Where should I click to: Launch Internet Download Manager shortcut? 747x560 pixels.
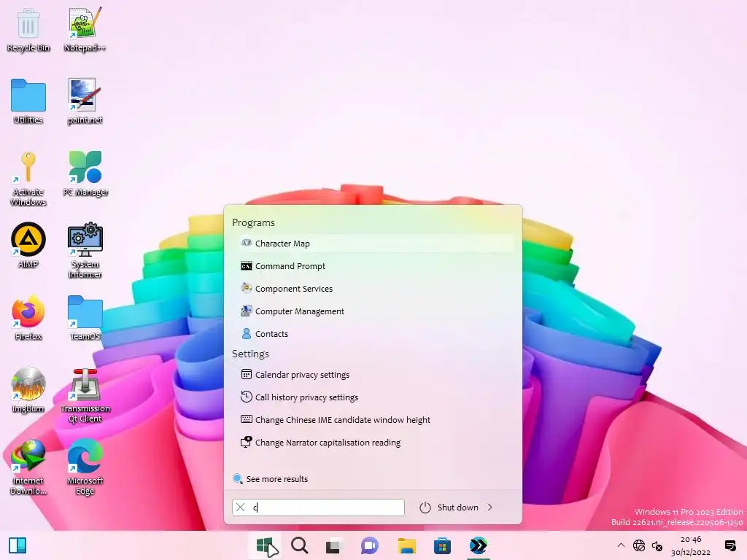(28, 467)
